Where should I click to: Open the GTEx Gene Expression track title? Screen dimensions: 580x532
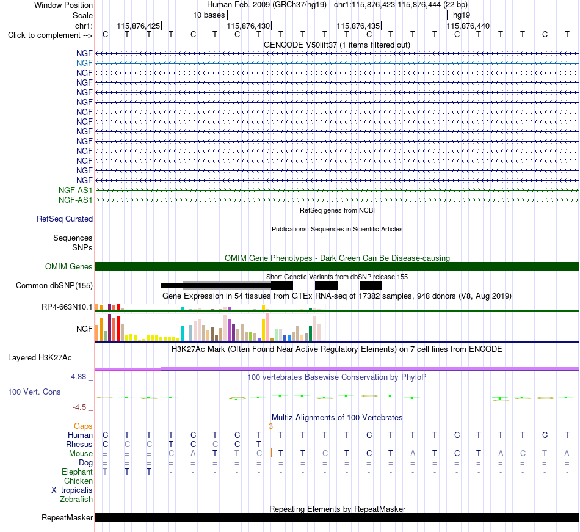click(x=337, y=296)
